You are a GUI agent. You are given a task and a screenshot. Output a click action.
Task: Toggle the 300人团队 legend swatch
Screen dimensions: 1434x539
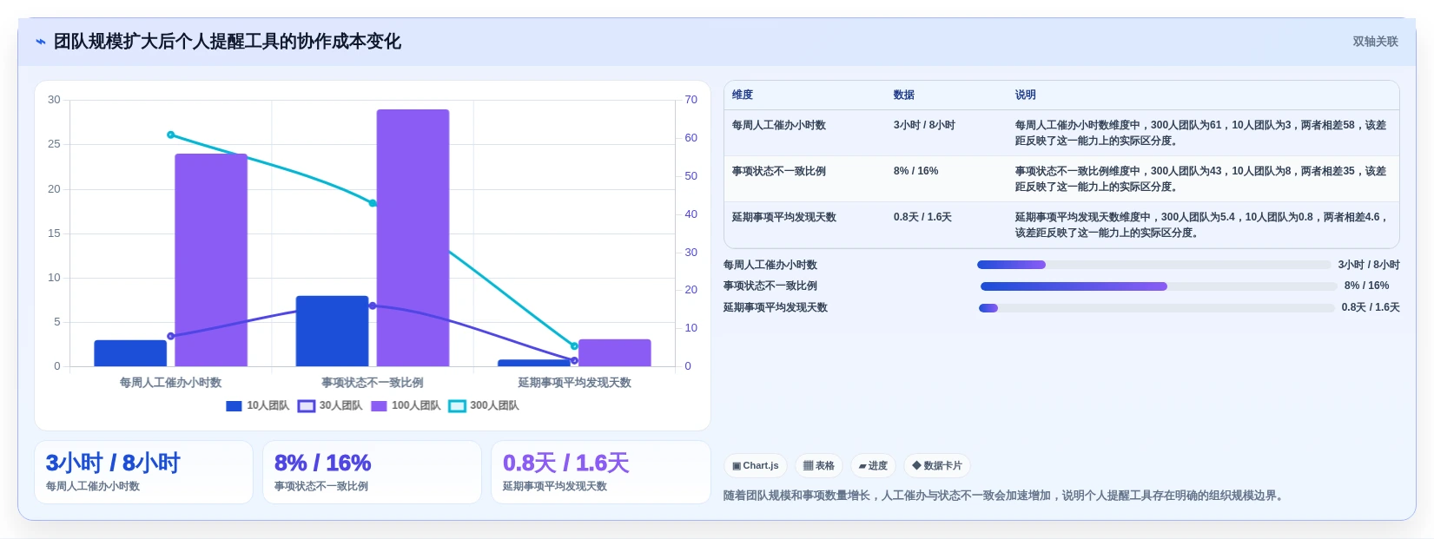[x=457, y=405]
